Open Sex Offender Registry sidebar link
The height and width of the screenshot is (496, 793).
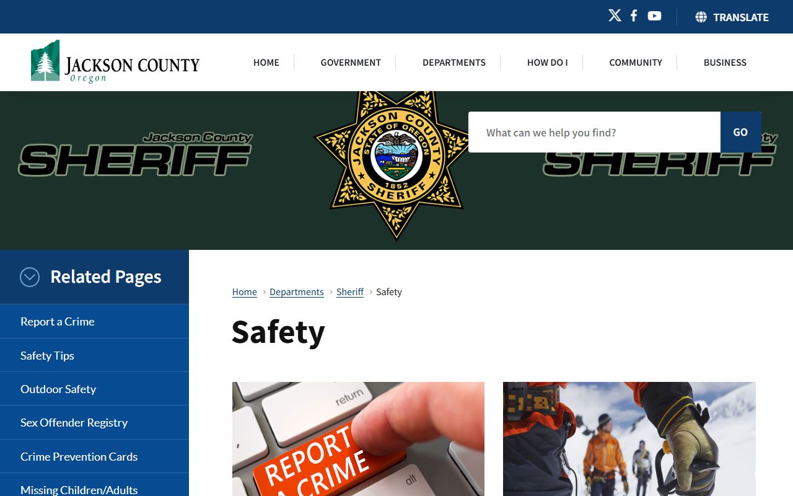(94, 422)
